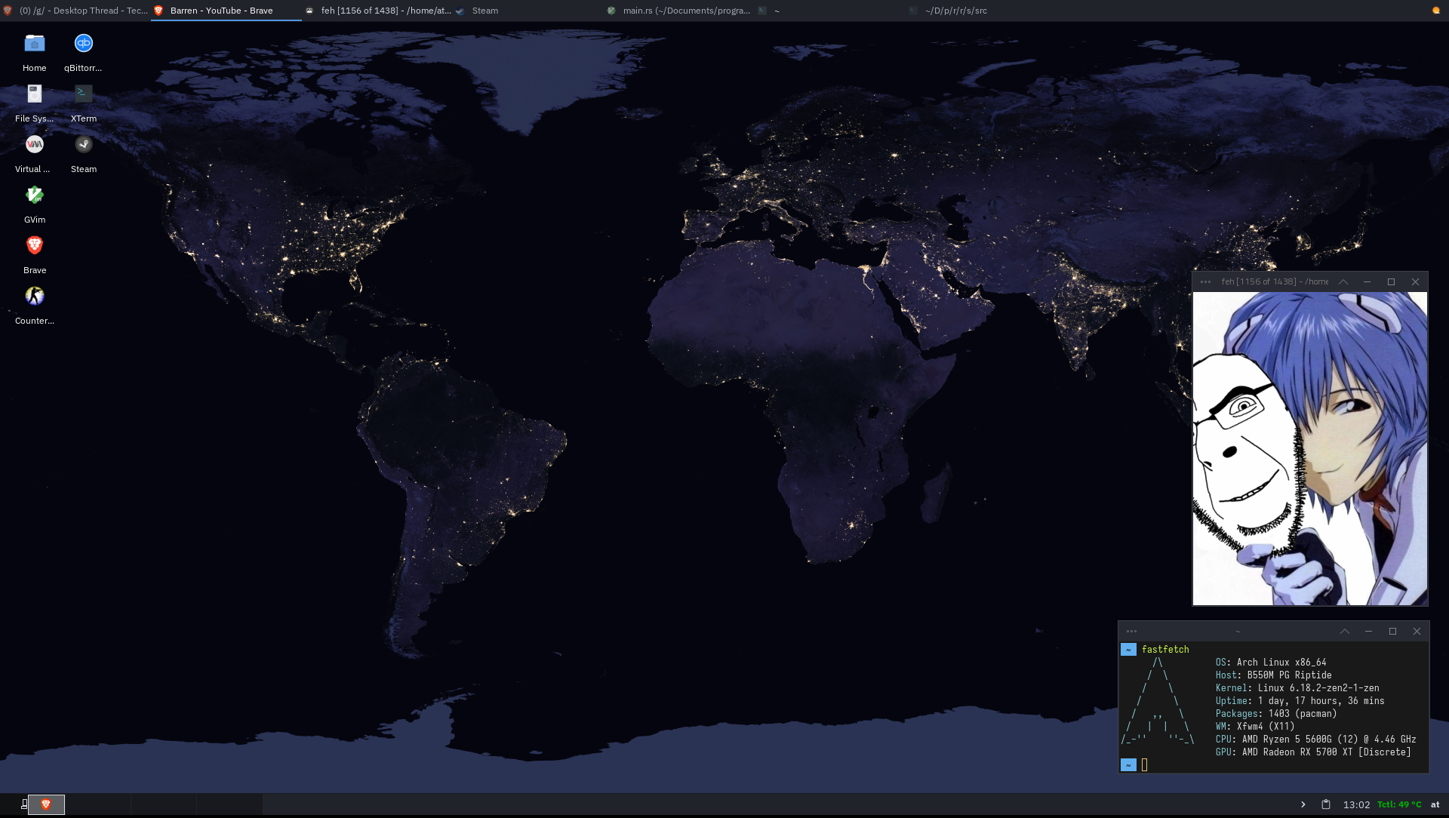Select the main.rs editor window in taskbar
Viewport: 1449px width, 818px height.
[x=685, y=11]
